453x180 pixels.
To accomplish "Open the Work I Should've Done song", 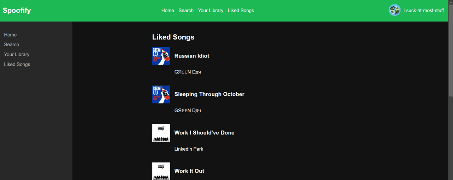I will click(204, 133).
